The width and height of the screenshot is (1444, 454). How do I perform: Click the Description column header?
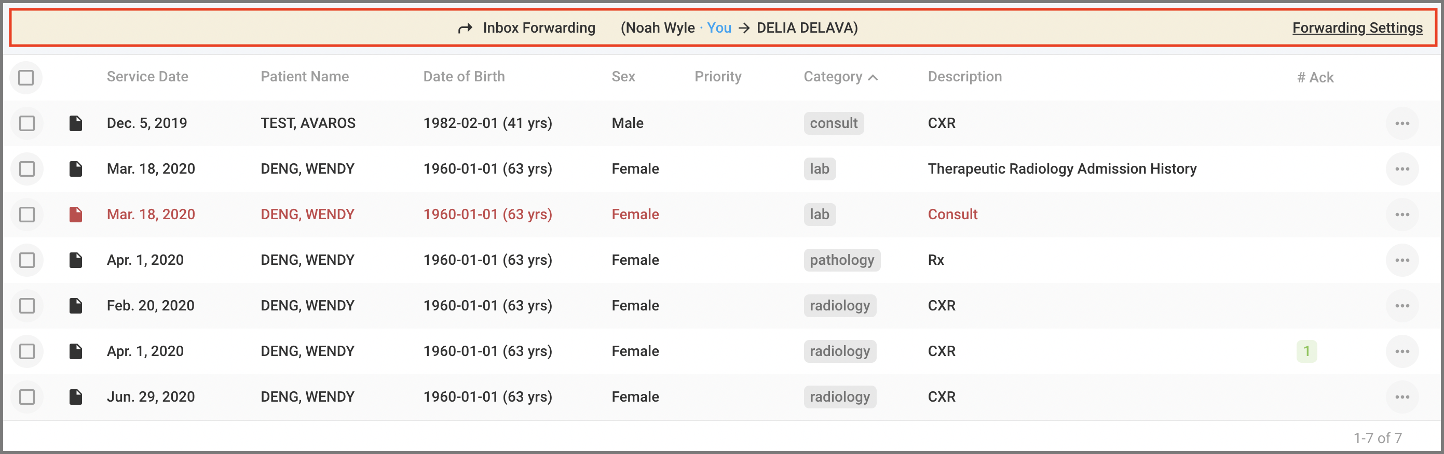click(x=964, y=77)
